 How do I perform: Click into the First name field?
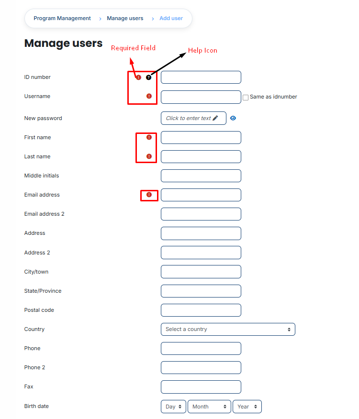point(201,137)
